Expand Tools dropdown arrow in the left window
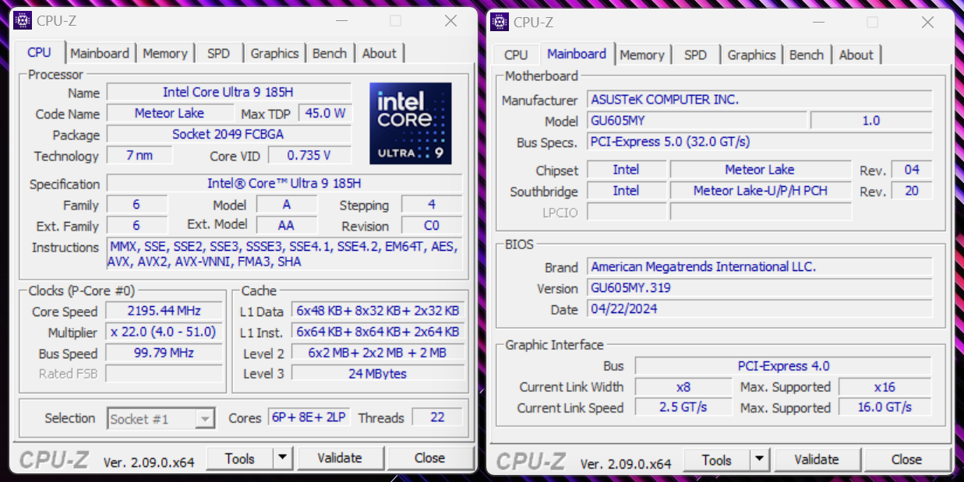964x482 pixels. (282, 459)
